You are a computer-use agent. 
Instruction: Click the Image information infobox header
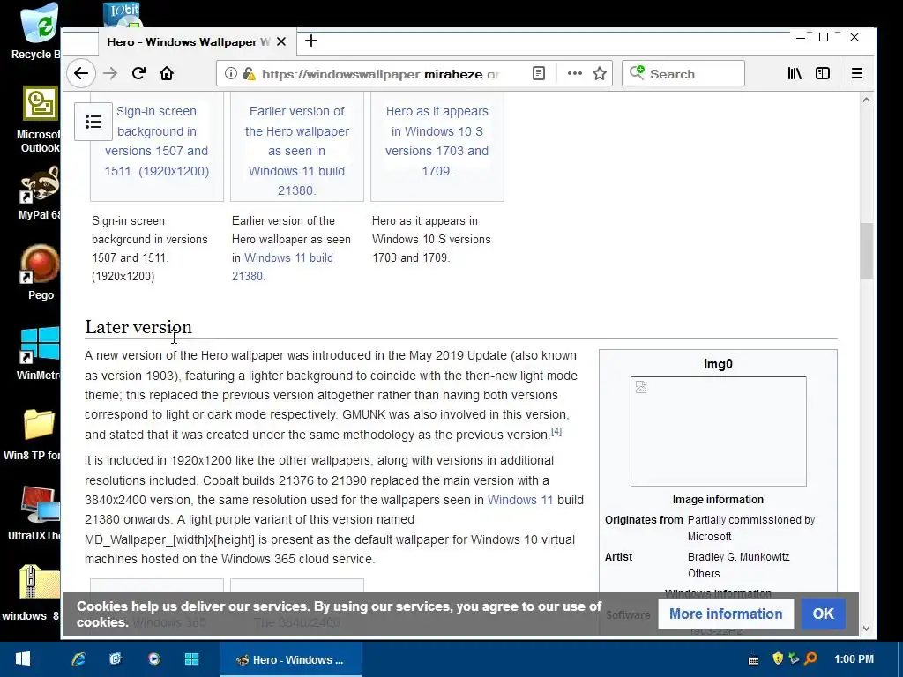(x=718, y=500)
